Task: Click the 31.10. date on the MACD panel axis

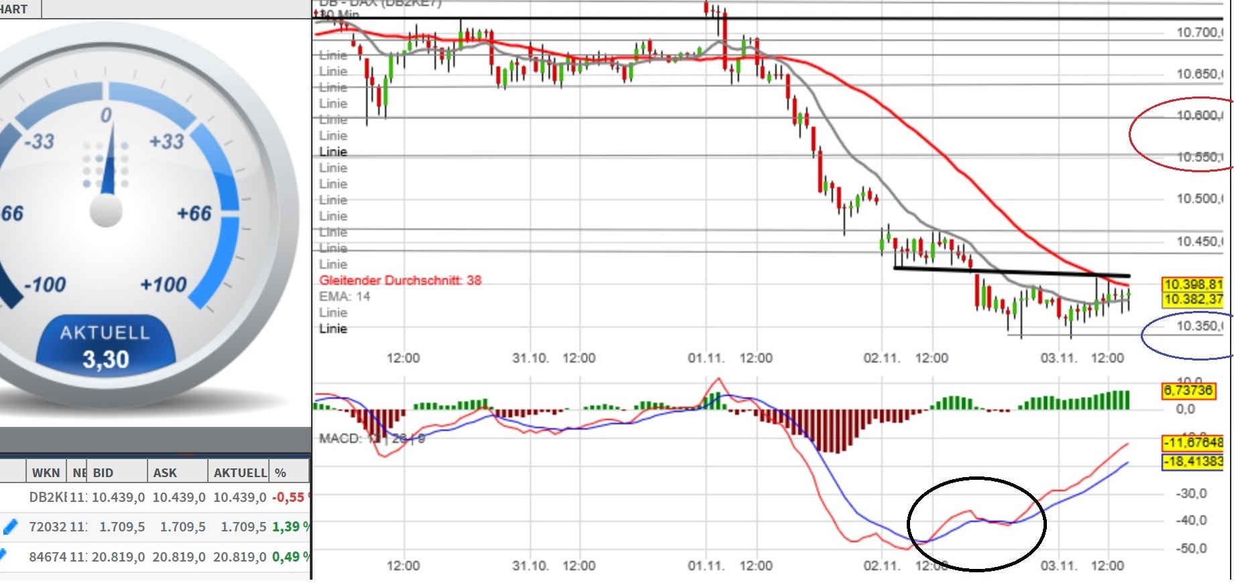Action: tap(530, 566)
